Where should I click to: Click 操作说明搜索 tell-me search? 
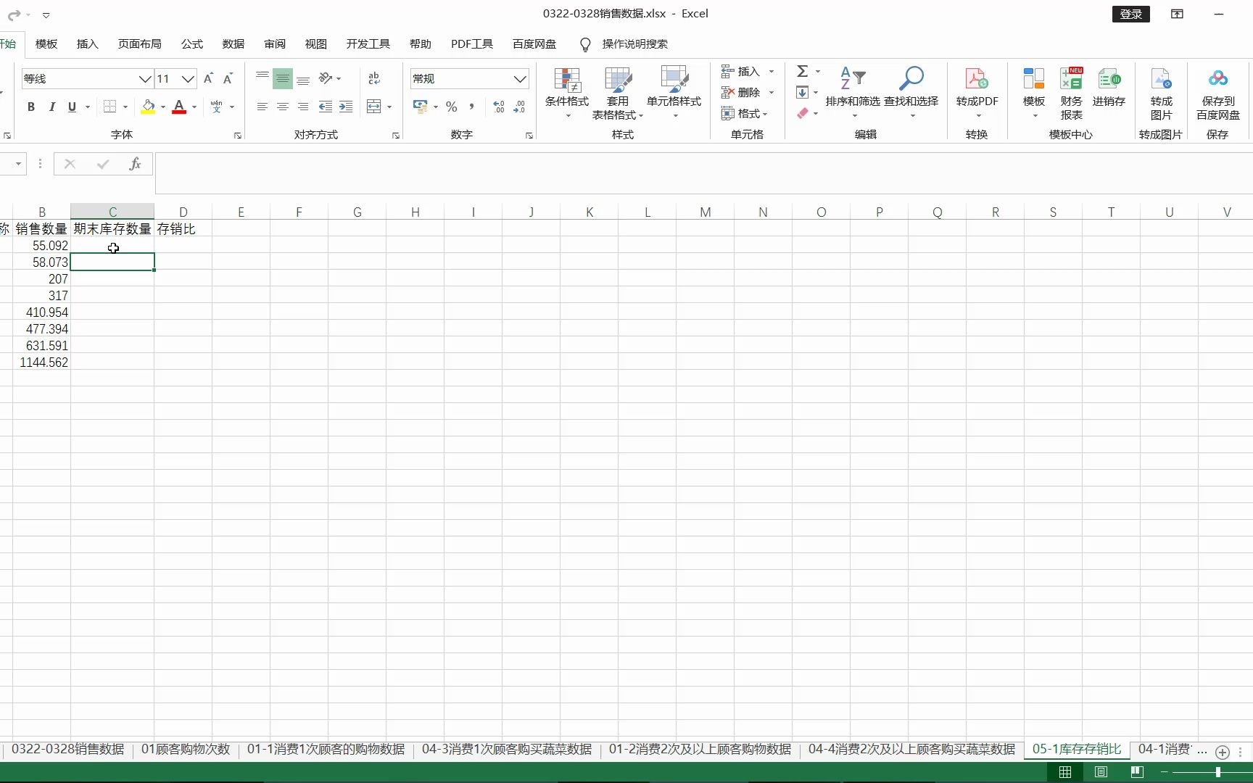click(634, 44)
